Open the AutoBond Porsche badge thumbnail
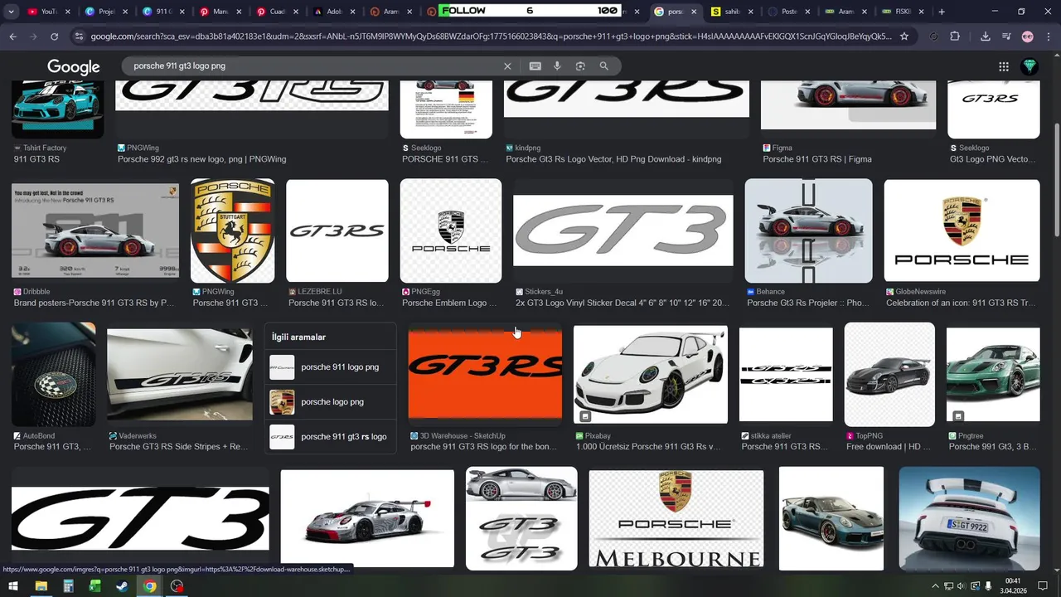The height and width of the screenshot is (597, 1061). click(x=54, y=374)
